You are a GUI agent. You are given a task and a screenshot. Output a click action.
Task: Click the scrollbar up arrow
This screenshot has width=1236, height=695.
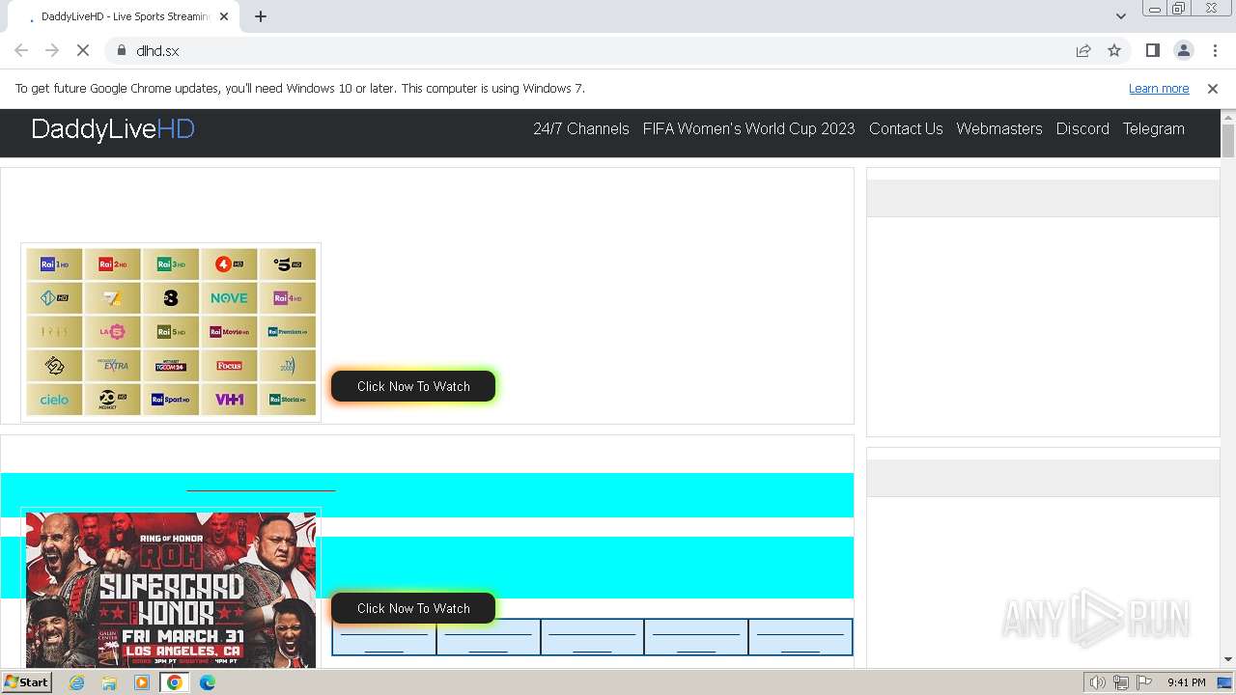tap(1228, 116)
